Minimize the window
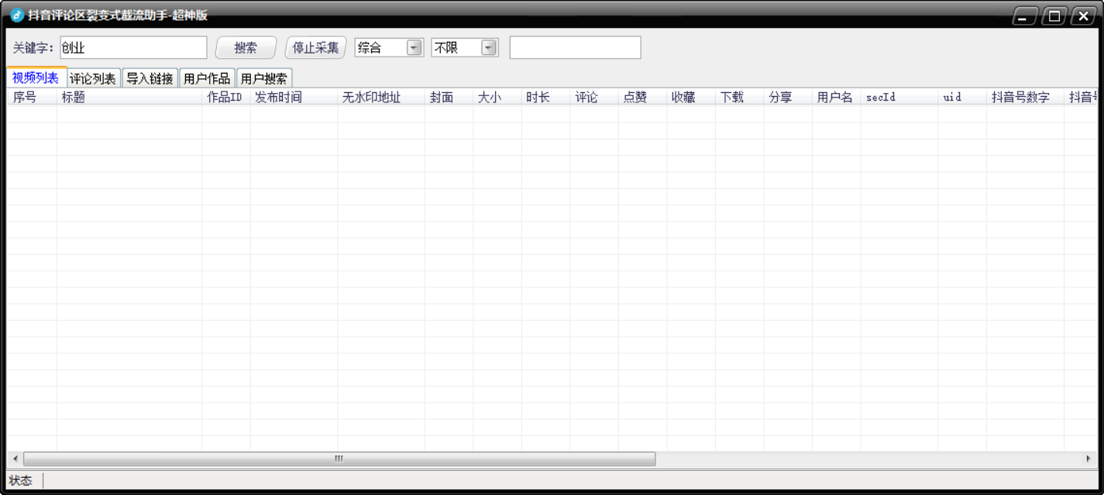 (x=1025, y=16)
